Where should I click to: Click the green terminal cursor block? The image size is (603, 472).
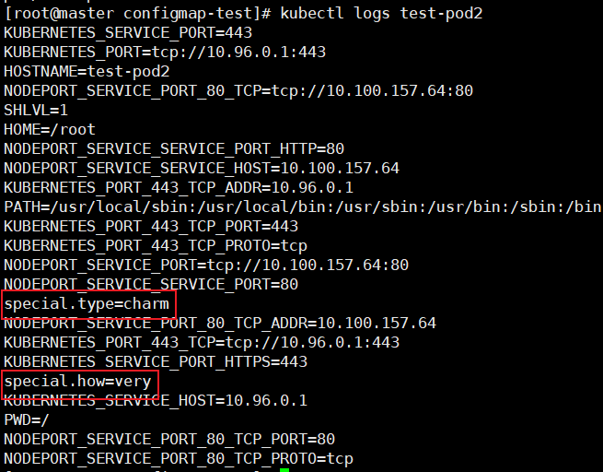click(284, 470)
